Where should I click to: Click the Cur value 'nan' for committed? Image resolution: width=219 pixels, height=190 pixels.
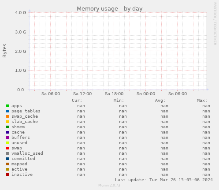coord(81,159)
